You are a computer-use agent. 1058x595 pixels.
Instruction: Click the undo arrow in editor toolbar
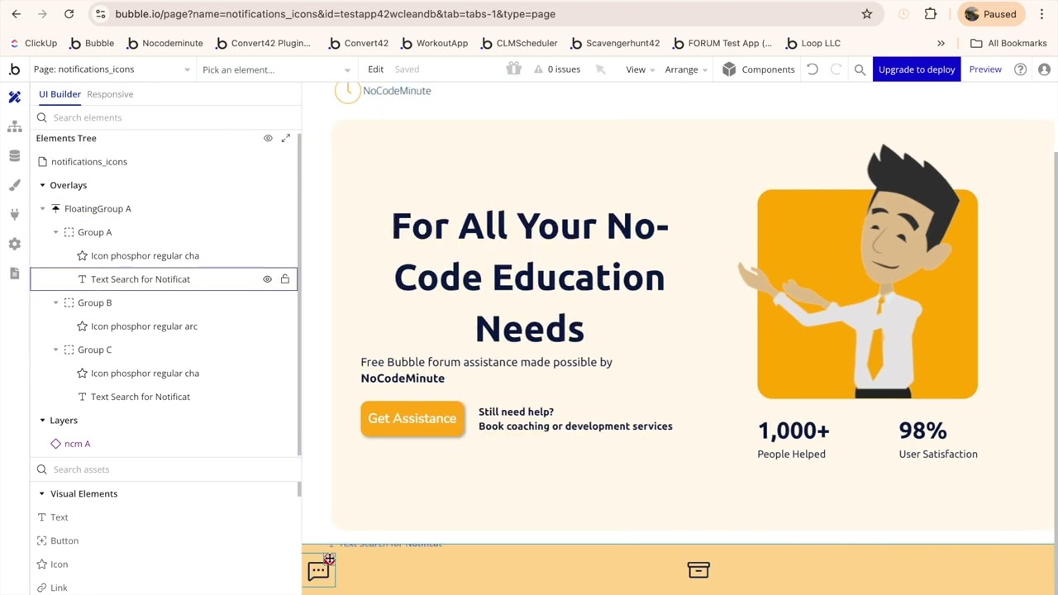tap(813, 69)
